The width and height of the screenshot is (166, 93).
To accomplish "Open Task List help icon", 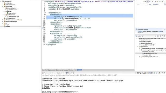I will [165, 4].
